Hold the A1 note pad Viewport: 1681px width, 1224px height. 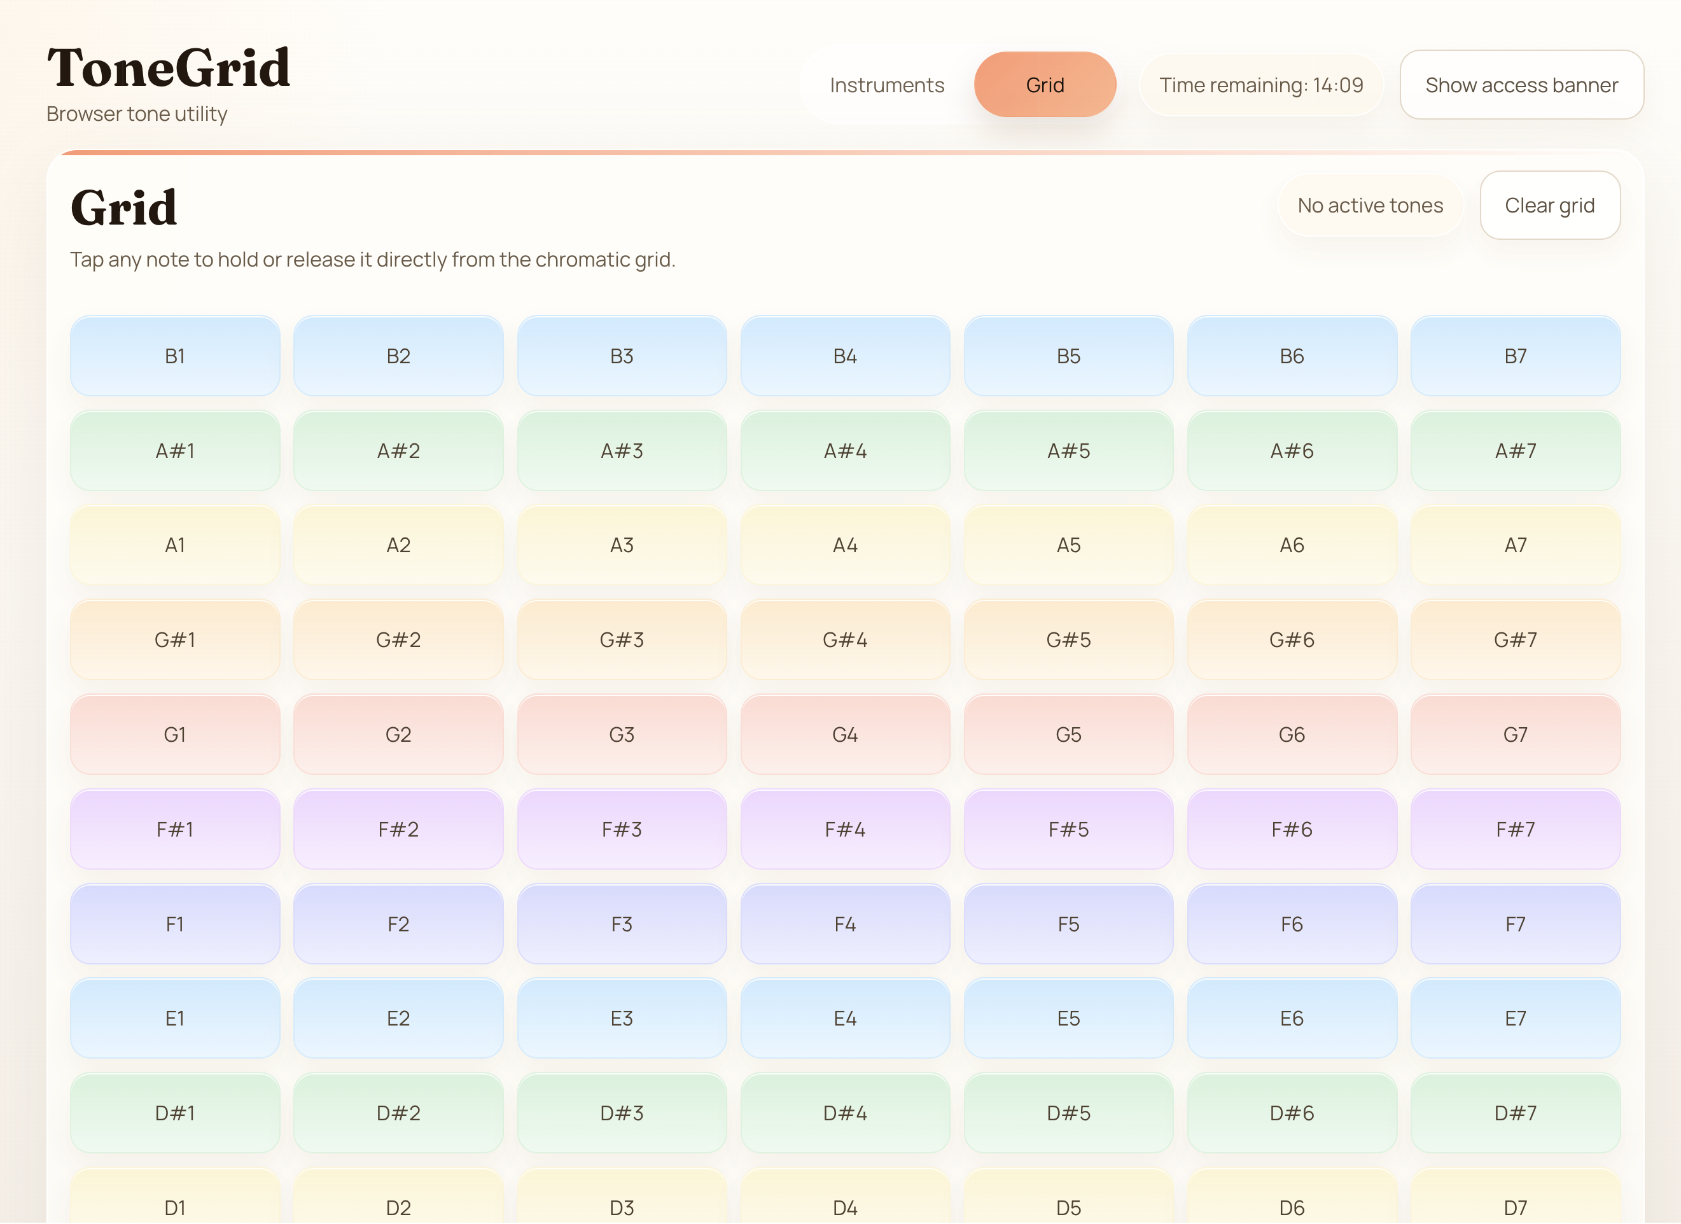[175, 545]
